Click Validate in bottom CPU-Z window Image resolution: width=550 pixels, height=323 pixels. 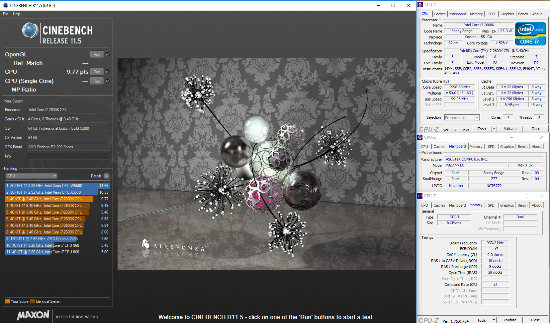(x=510, y=320)
